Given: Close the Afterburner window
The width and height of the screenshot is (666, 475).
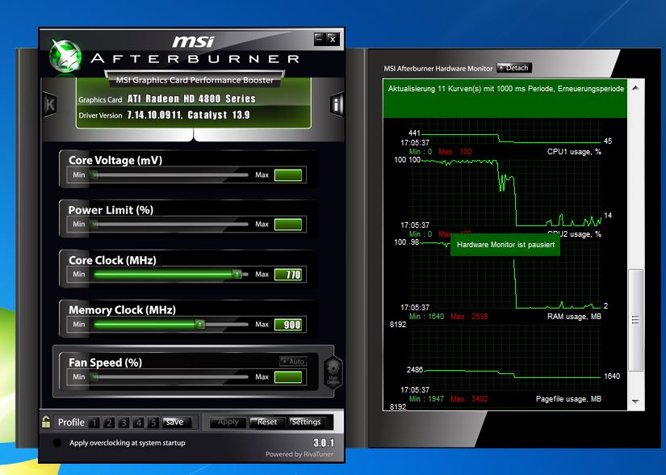Looking at the screenshot, I should (x=333, y=39).
